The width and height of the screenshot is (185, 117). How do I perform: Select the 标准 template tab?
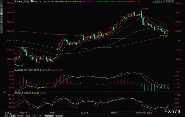click(28, 116)
